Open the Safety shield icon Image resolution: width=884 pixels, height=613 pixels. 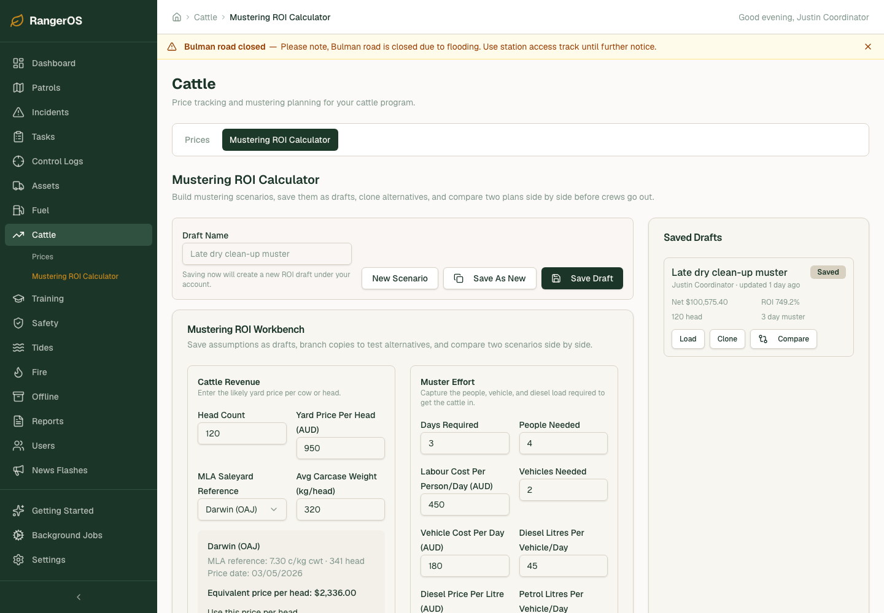pyautogui.click(x=18, y=323)
